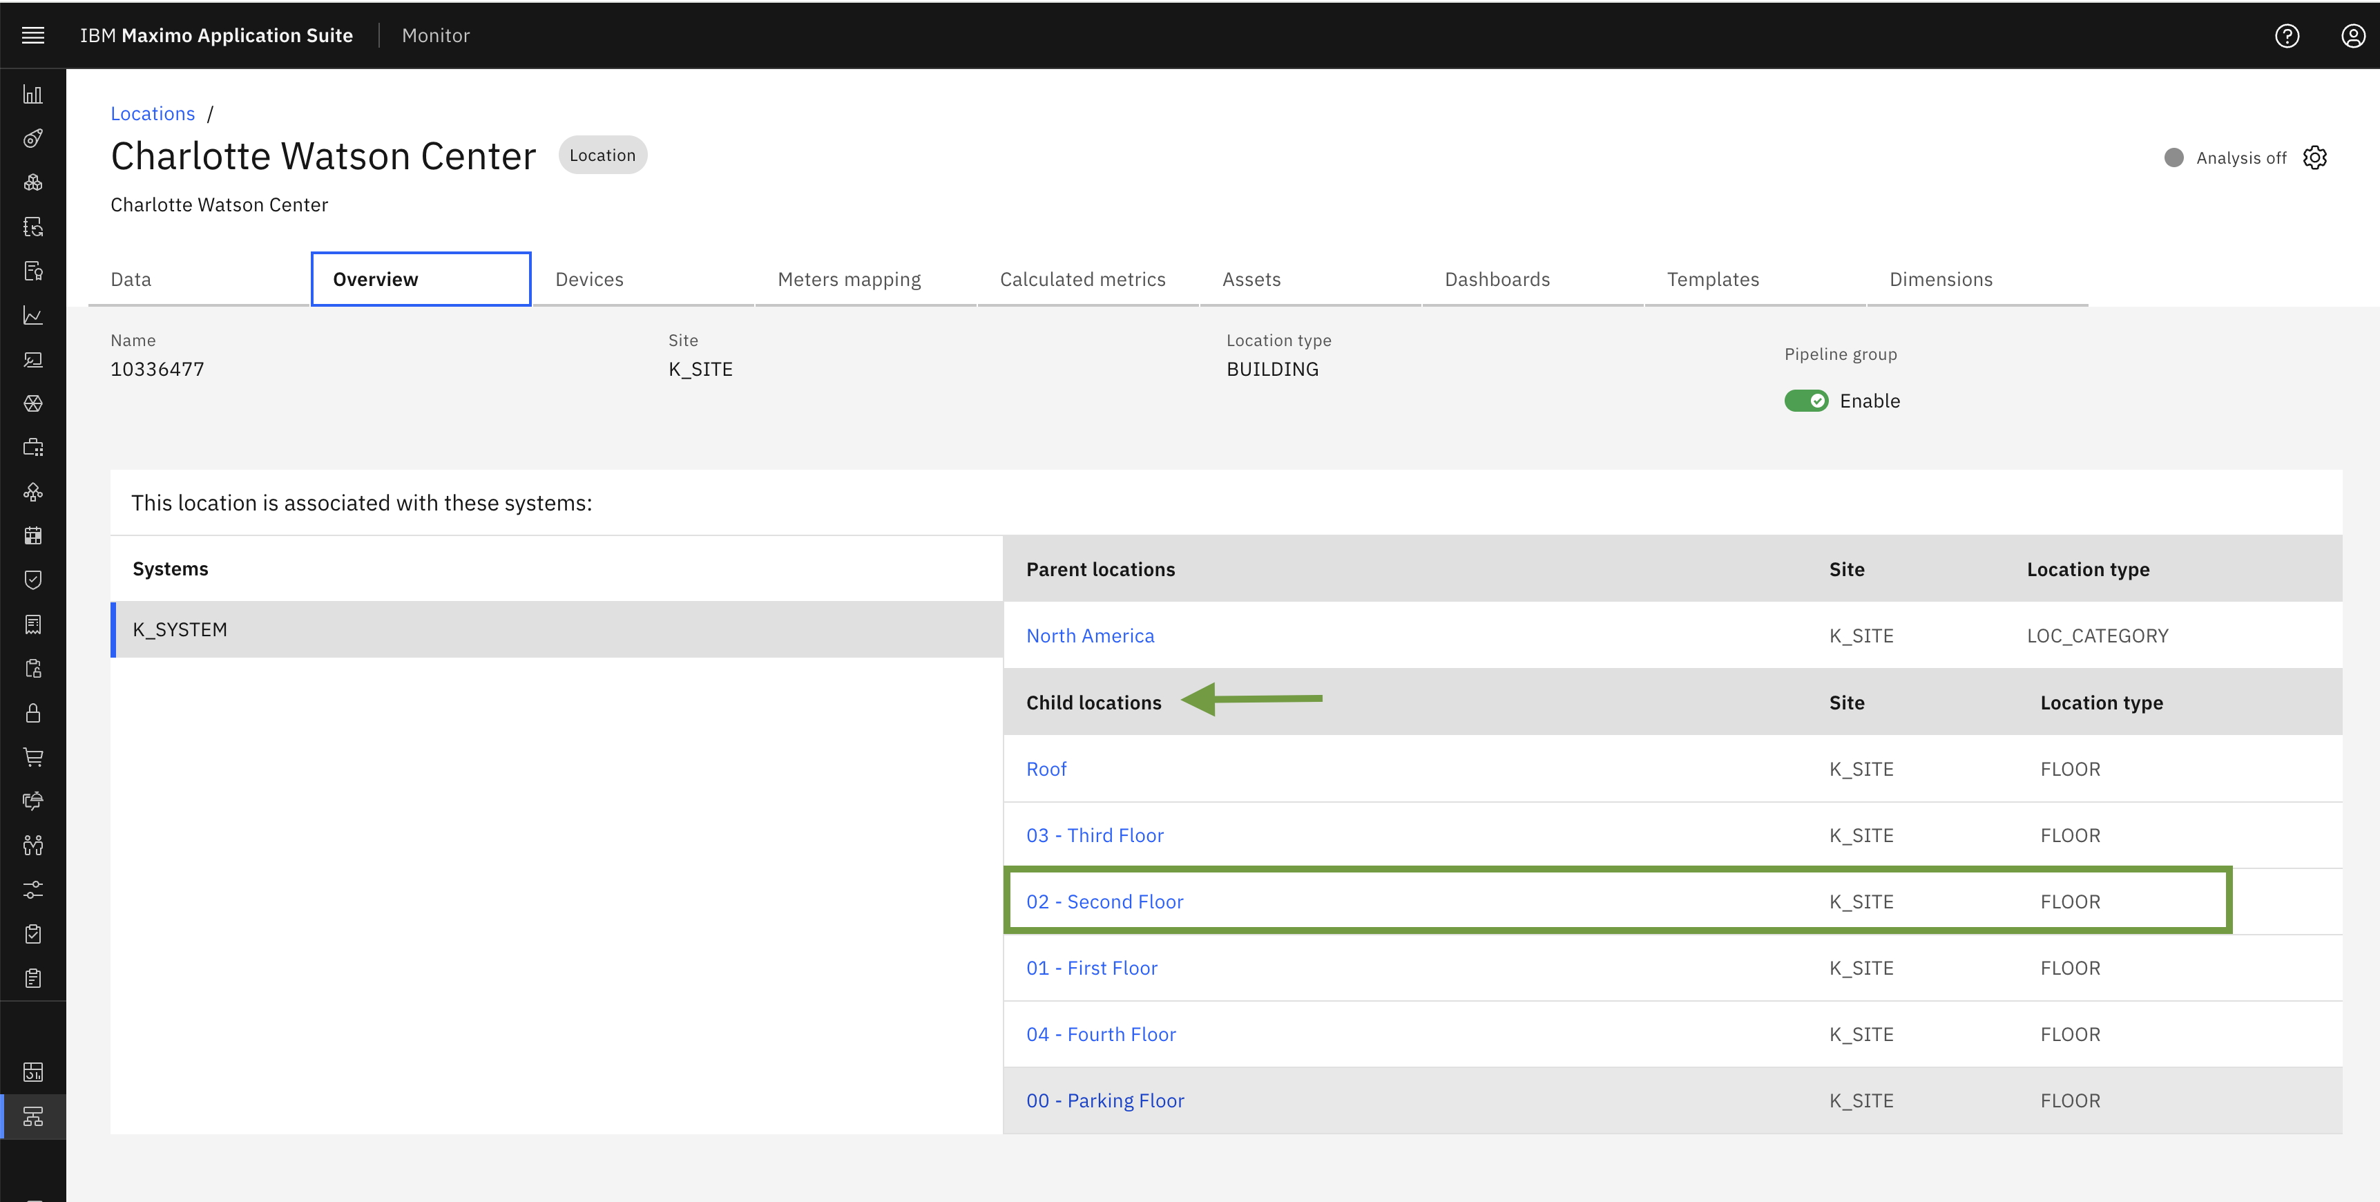This screenshot has width=2380, height=1202.
Task: Open the 04 - Fourth Floor link
Action: pyautogui.click(x=1100, y=1035)
